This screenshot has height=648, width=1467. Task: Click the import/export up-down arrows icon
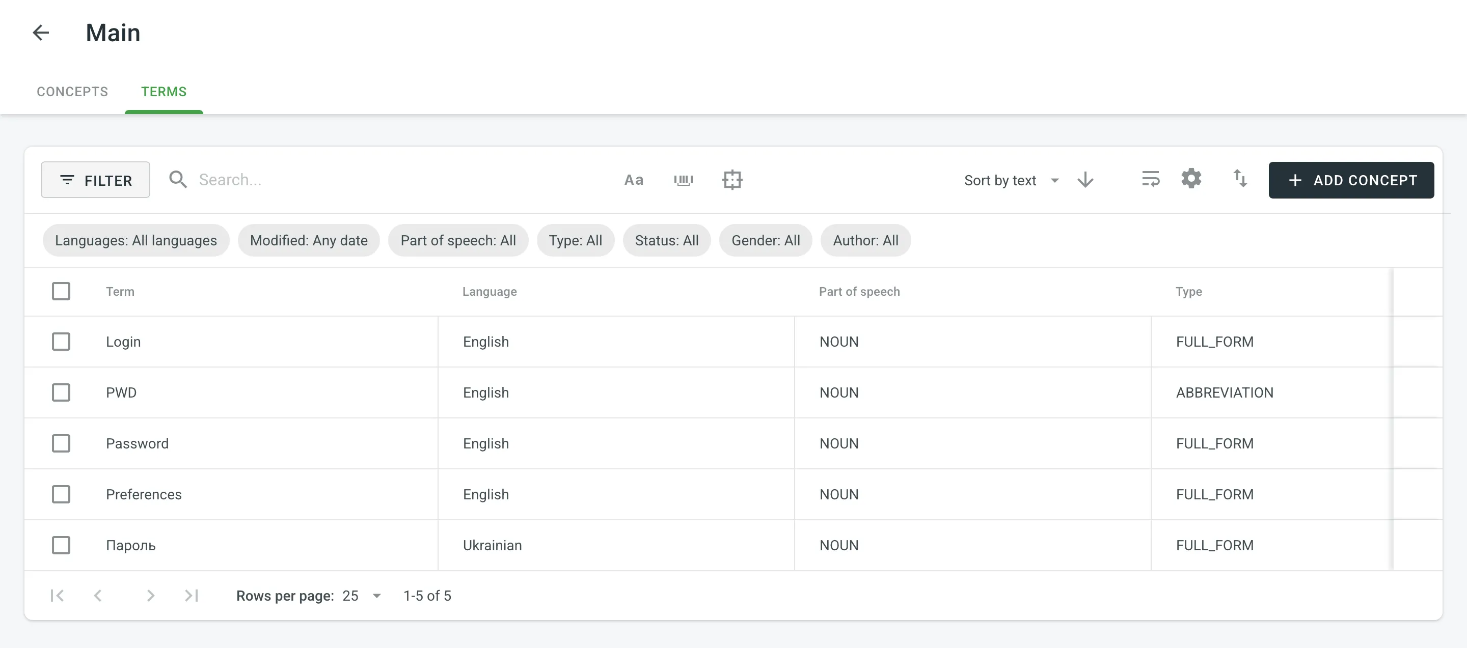[1240, 179]
